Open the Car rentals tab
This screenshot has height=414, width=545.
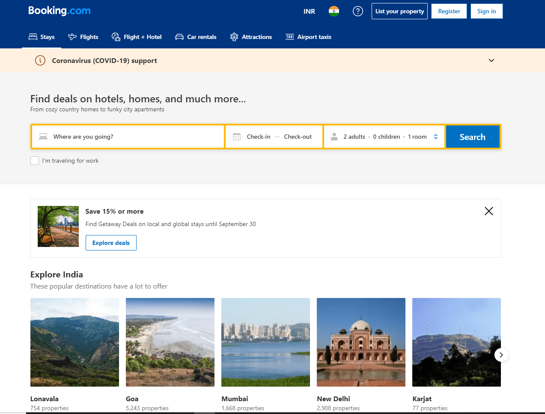pos(196,37)
